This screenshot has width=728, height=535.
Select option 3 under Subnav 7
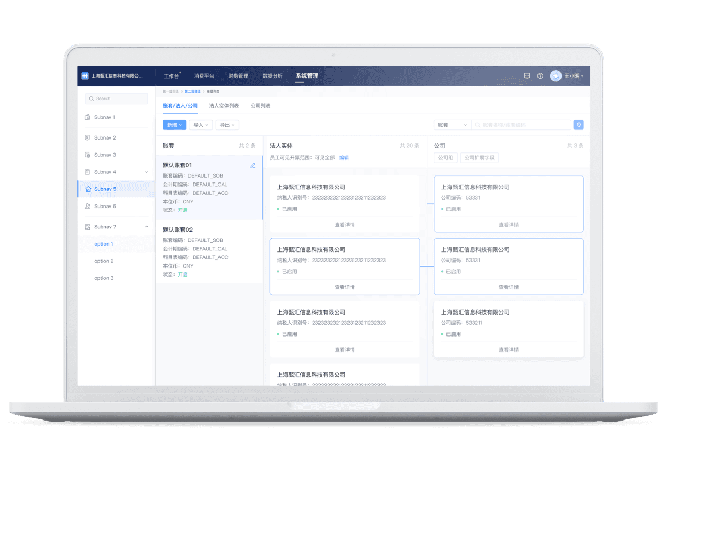point(116,278)
